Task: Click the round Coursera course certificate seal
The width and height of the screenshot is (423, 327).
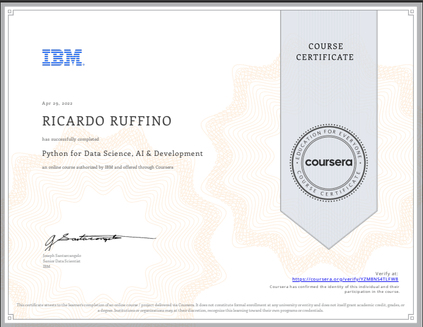Action: coord(328,163)
